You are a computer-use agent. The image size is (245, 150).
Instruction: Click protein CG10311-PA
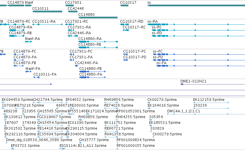(x=45, y=74)
